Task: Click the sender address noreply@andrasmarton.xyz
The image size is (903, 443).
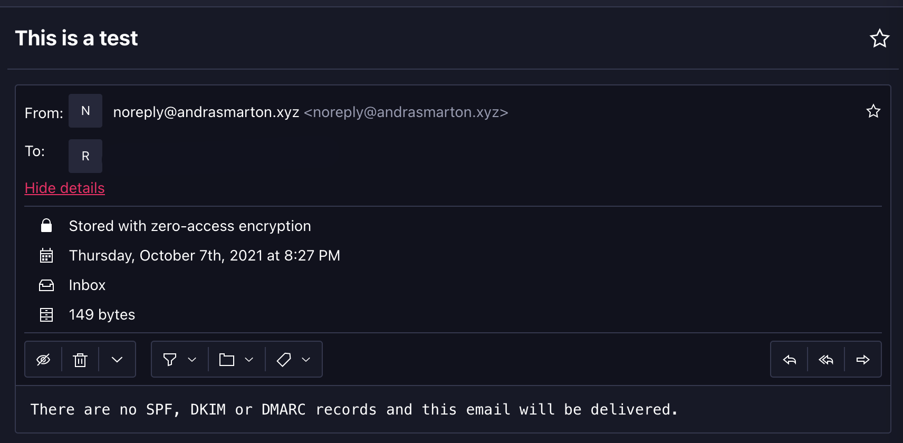Action: coord(206,112)
